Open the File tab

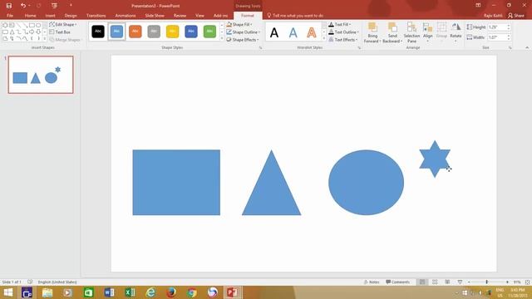click(x=10, y=15)
